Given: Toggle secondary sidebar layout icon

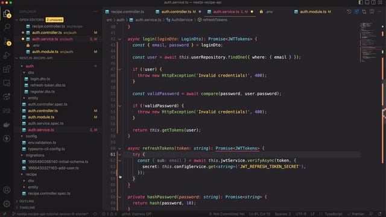Looking at the screenshot, I should [373, 2].
